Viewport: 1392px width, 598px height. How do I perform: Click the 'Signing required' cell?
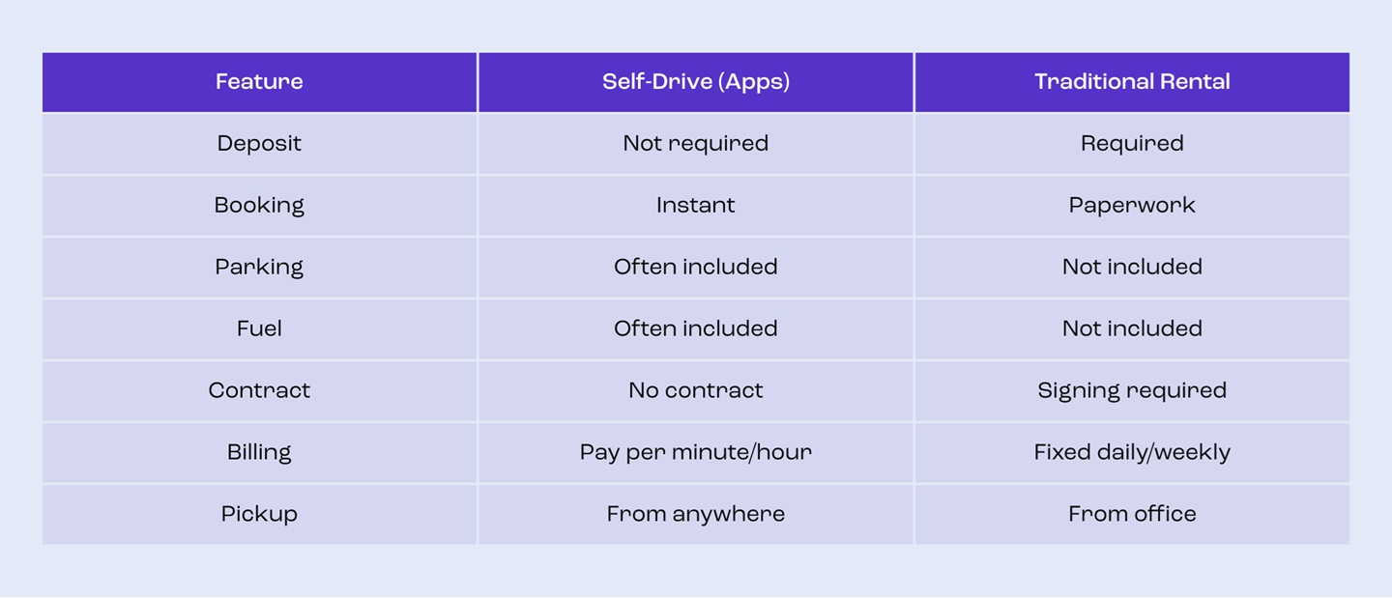tap(1132, 391)
